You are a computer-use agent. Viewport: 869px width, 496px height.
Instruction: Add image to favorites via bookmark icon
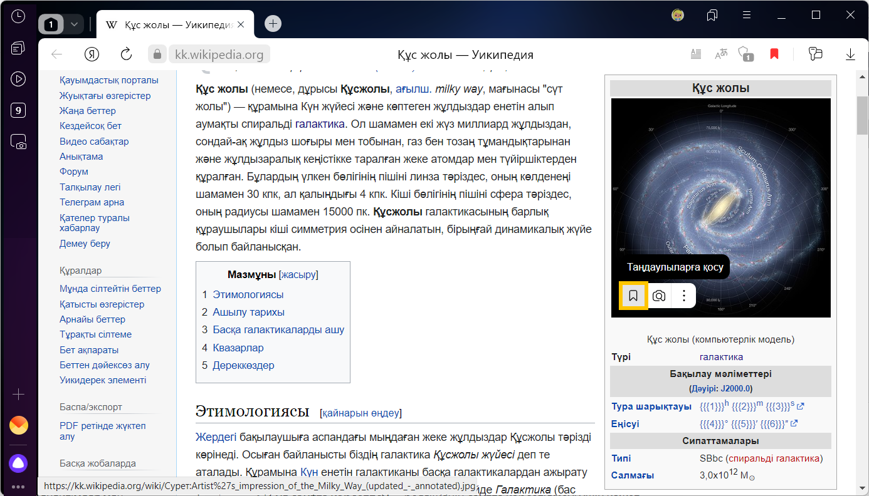tap(633, 296)
